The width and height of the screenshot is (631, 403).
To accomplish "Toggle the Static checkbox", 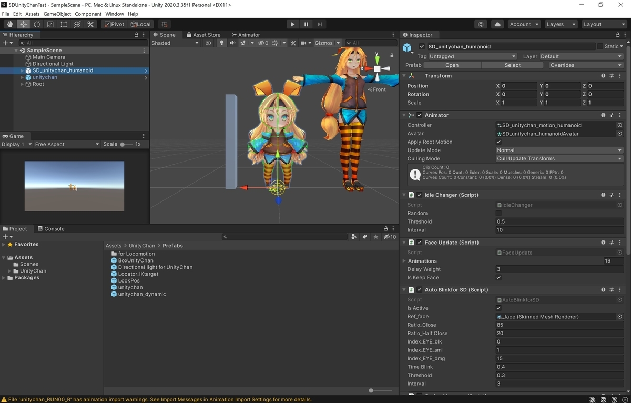I will pos(600,46).
